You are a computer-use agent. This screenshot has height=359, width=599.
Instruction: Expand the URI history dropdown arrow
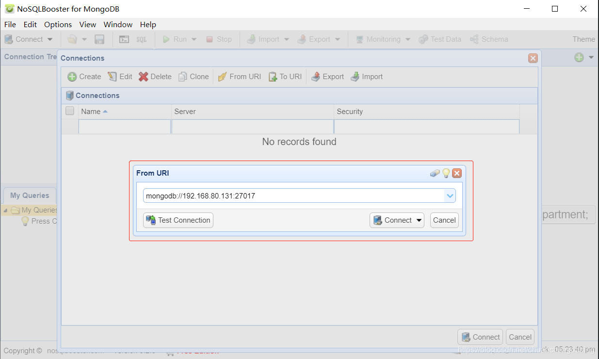point(450,196)
